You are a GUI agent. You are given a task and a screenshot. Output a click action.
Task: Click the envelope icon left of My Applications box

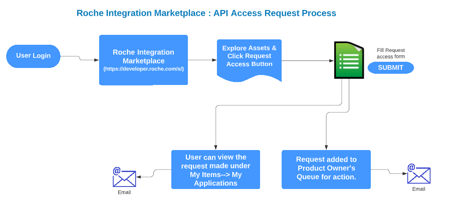click(x=124, y=177)
